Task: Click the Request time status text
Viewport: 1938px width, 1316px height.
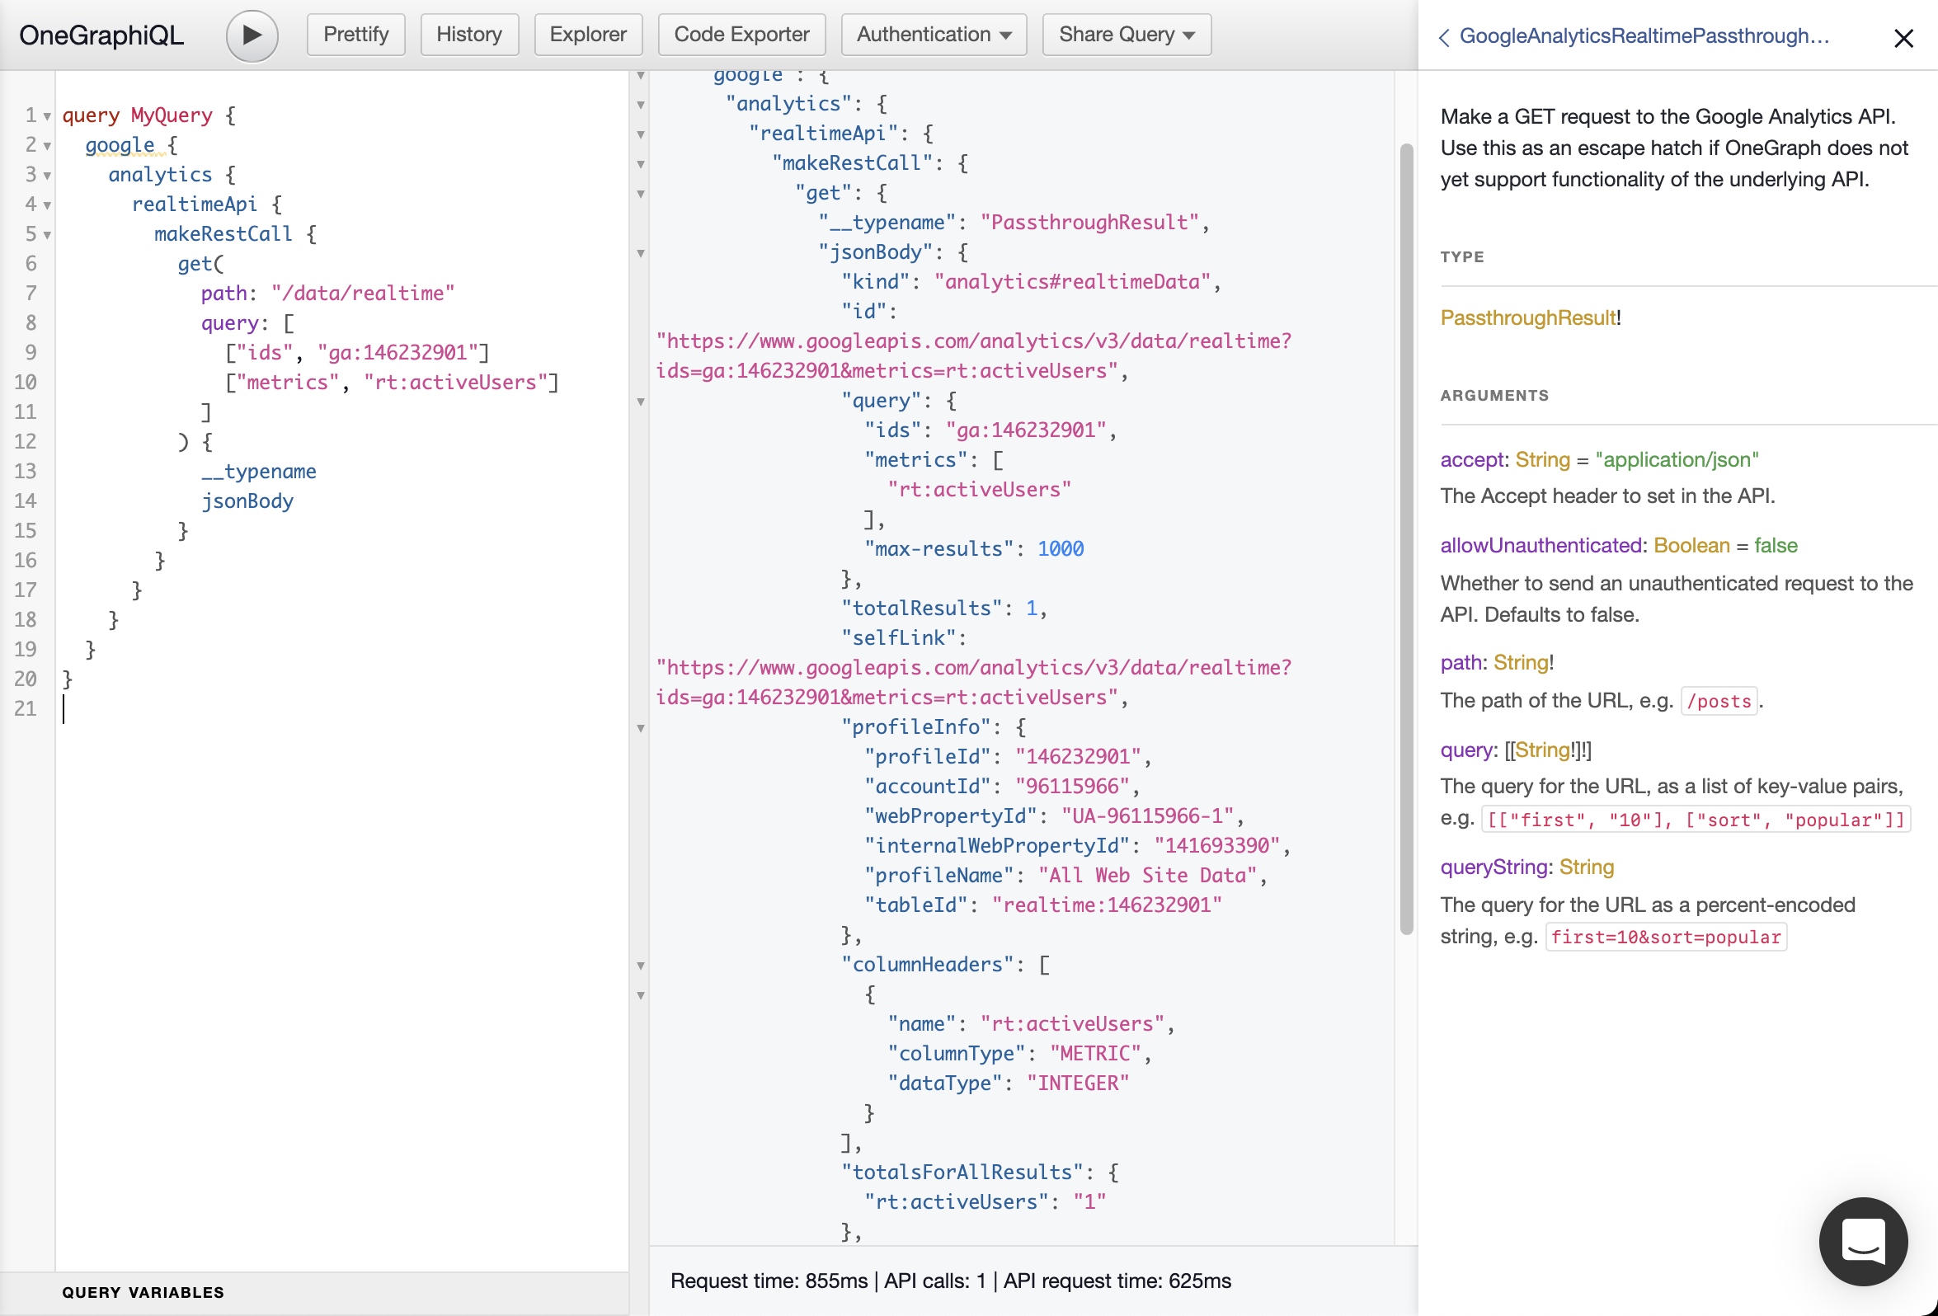Action: tap(950, 1281)
